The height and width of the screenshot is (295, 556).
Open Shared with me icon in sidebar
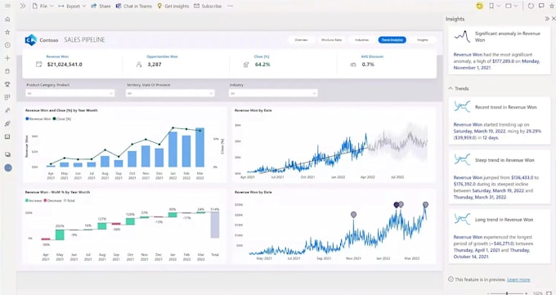coord(7,110)
